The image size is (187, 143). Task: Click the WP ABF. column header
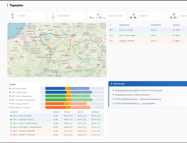pyautogui.click(x=80, y=112)
